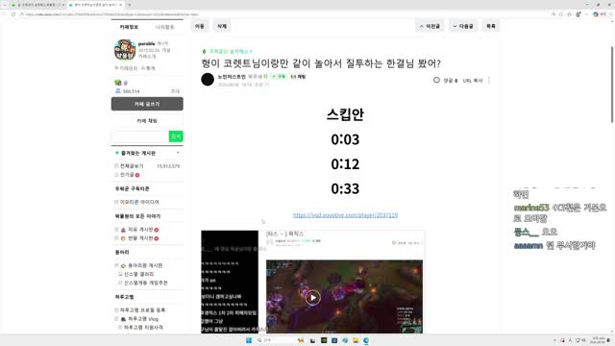
Task: Click the green 구독 subscribe toggle by author
Action: coord(280,77)
